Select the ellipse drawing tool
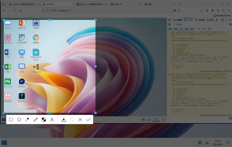232x147 pixels. click(x=19, y=120)
